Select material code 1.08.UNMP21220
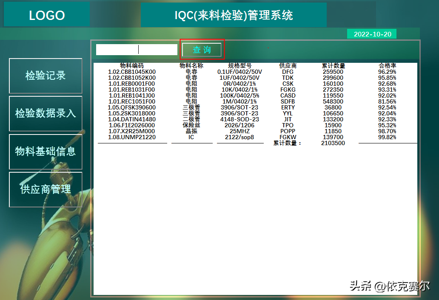Viewport: 439px width, 300px height. pyautogui.click(x=132, y=137)
